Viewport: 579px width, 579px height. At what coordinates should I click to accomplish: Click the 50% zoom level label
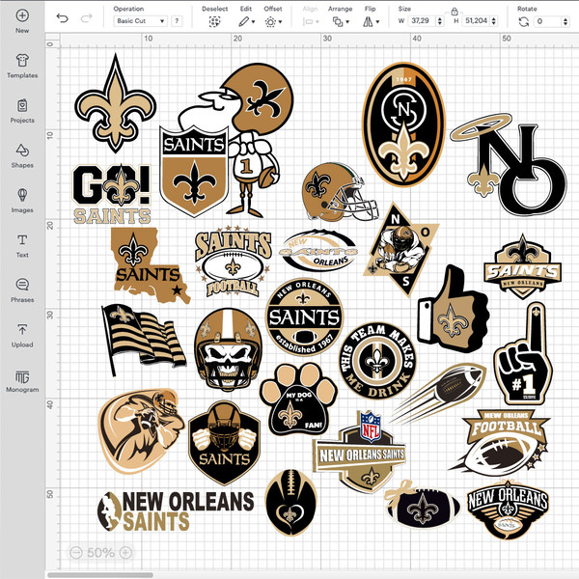(x=100, y=552)
